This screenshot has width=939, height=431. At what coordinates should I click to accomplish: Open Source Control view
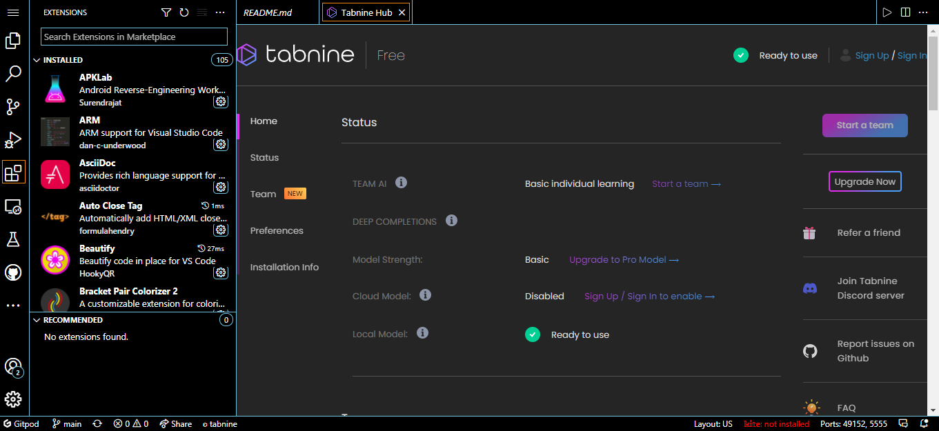[12, 107]
